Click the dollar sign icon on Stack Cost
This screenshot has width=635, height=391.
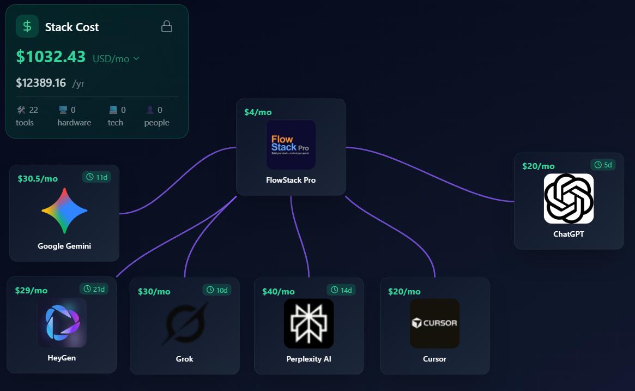pos(27,26)
